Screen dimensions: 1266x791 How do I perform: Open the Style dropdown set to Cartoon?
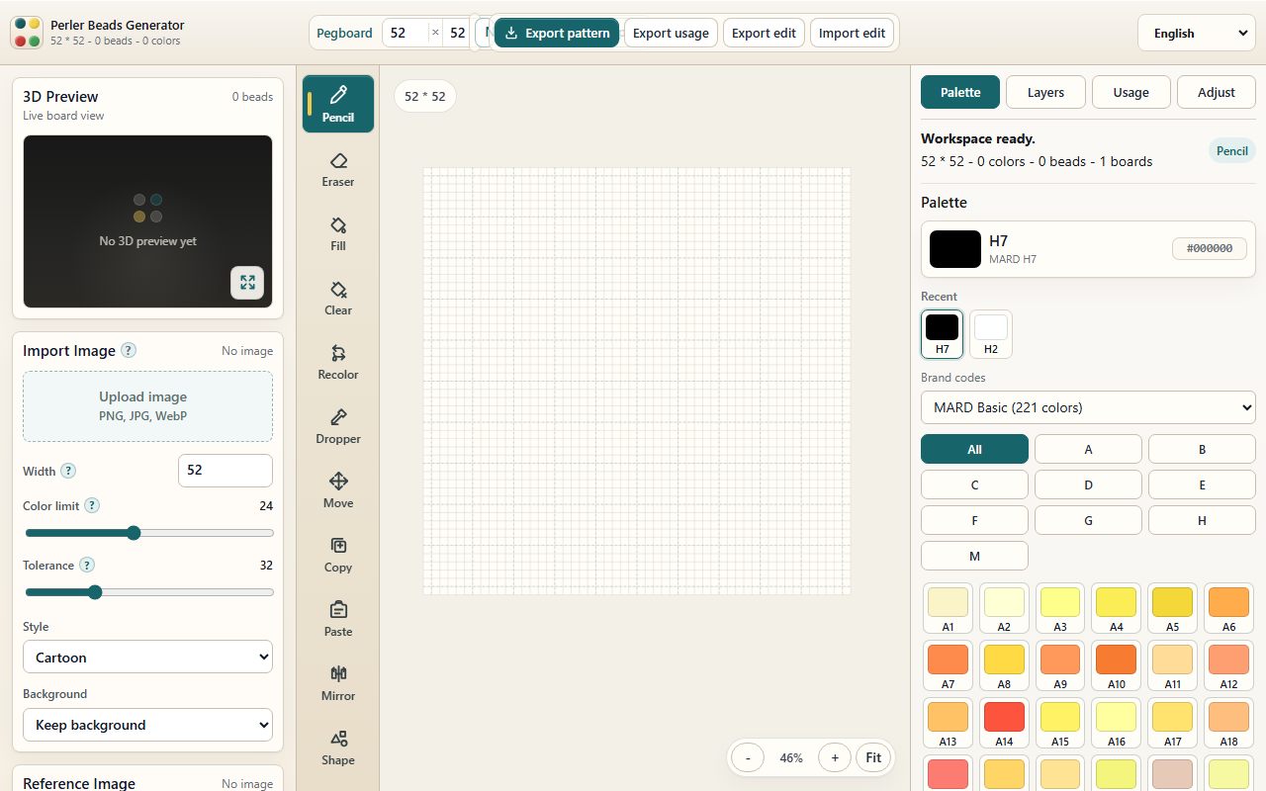pos(147,657)
